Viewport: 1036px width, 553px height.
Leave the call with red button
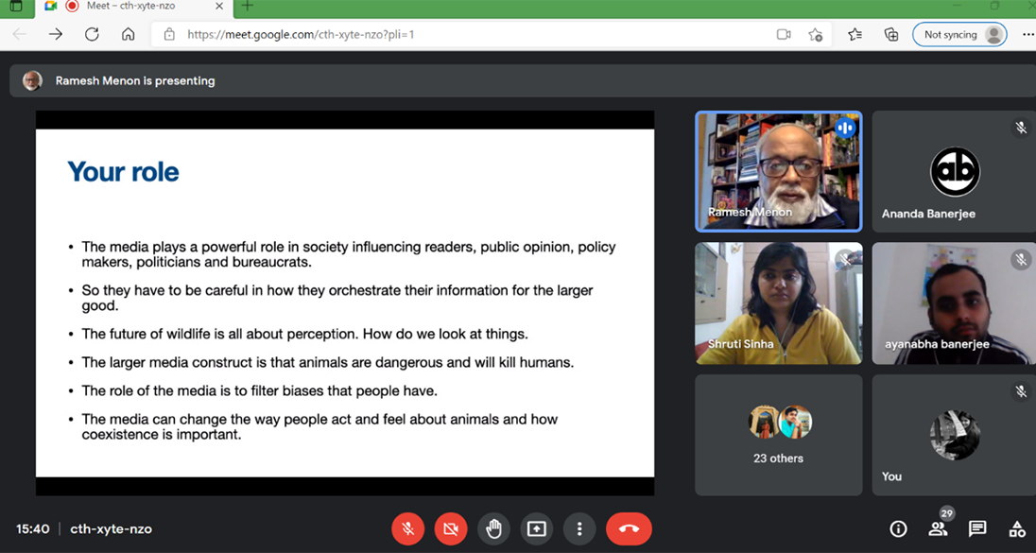629,528
